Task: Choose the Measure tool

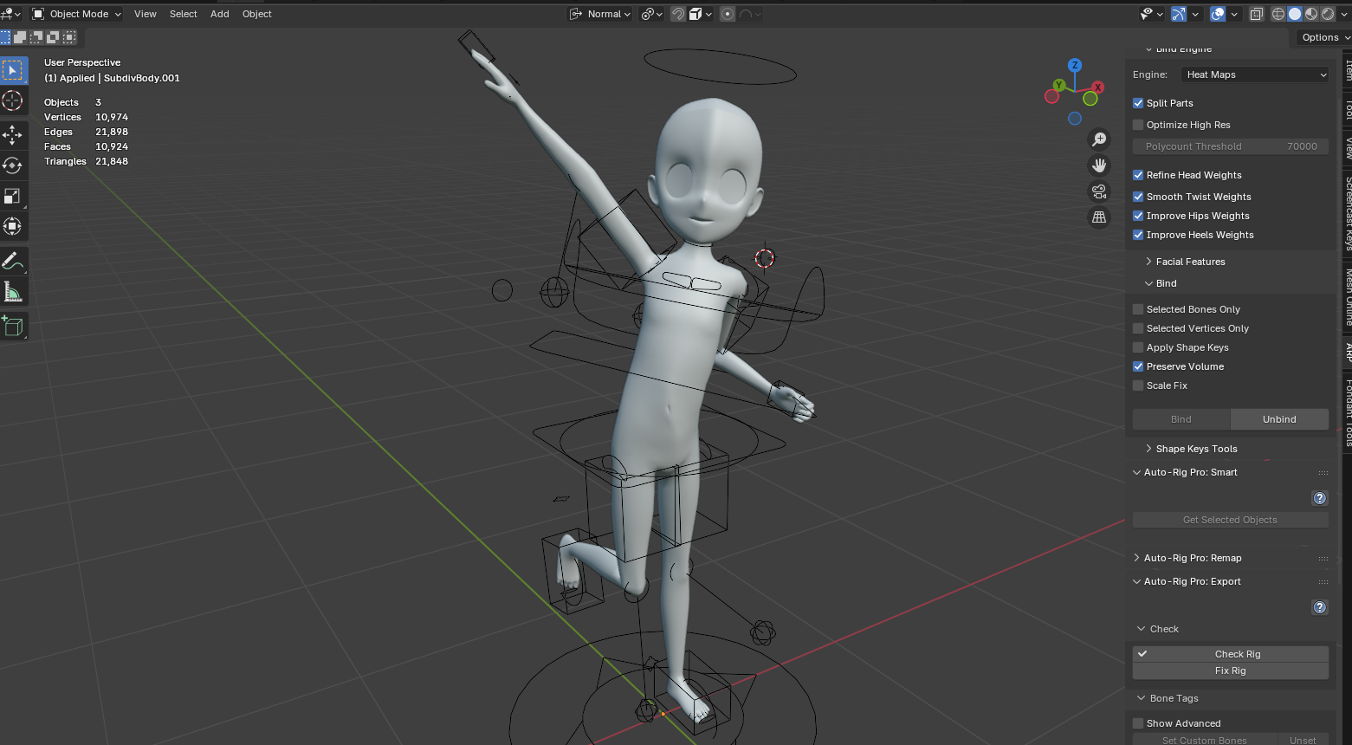Action: click(x=13, y=292)
